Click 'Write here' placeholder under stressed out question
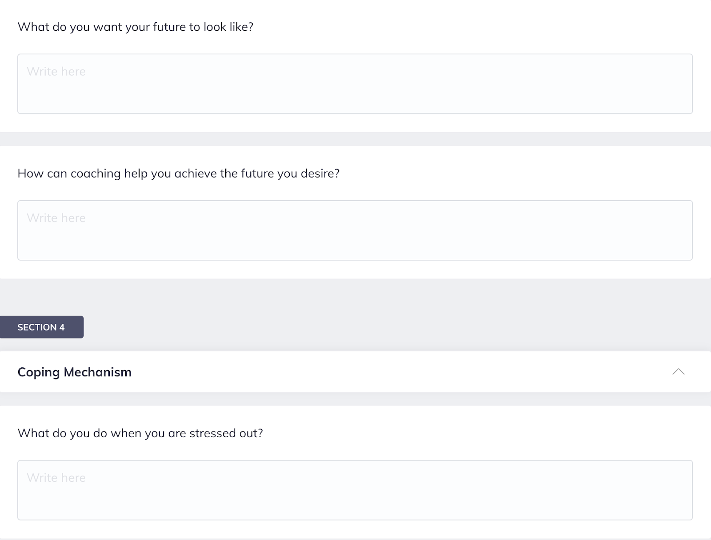 (56, 478)
